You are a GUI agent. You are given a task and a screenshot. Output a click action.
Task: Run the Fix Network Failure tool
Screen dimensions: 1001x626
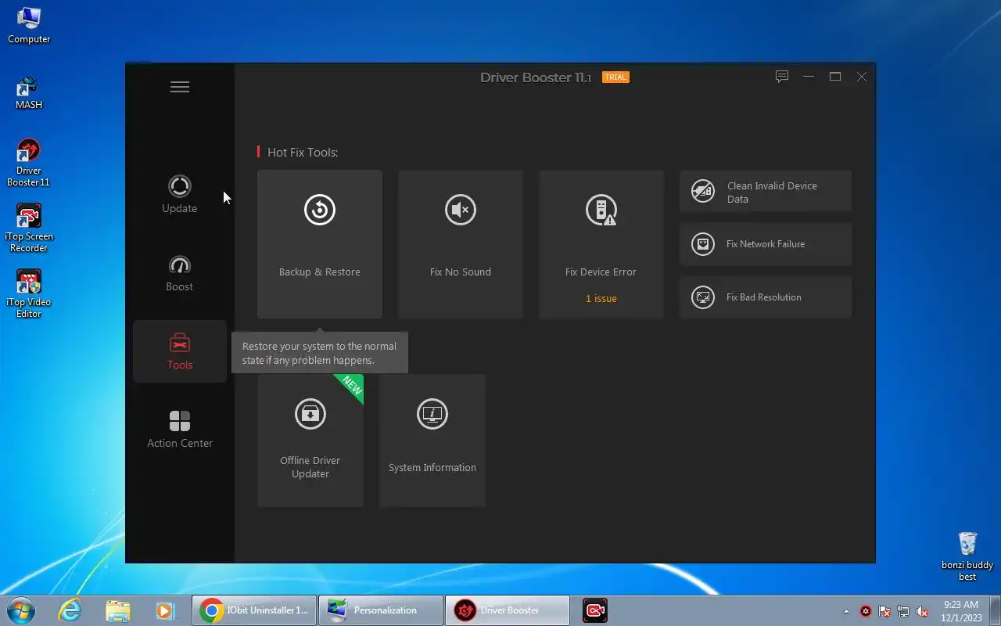766,244
